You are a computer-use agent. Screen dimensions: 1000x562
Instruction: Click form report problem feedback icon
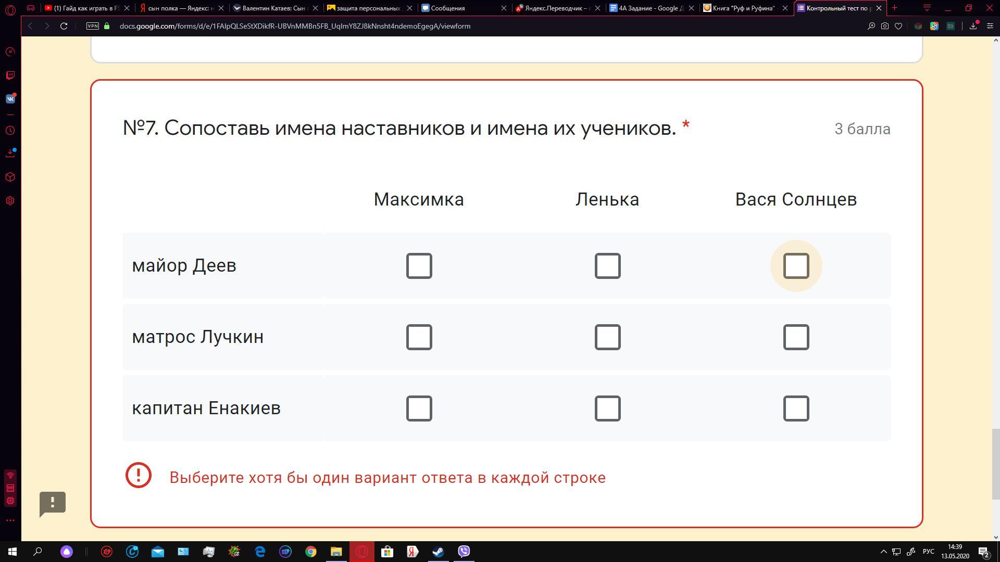pyautogui.click(x=53, y=503)
